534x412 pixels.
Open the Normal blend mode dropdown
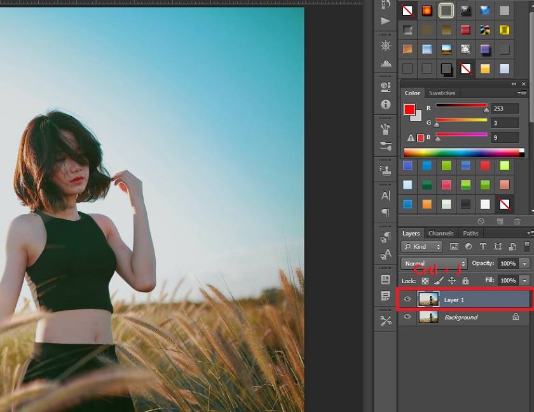point(435,263)
